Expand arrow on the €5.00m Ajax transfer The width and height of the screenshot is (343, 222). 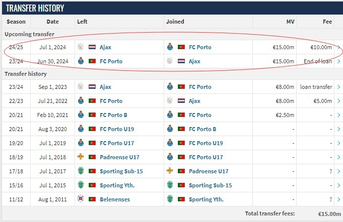338,101
